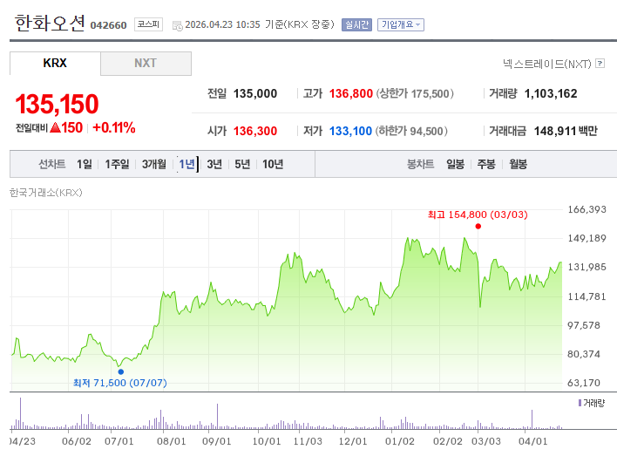This screenshot has width=617, height=456.
Task: Click the 저가 value 133,100
Action: click(x=350, y=131)
